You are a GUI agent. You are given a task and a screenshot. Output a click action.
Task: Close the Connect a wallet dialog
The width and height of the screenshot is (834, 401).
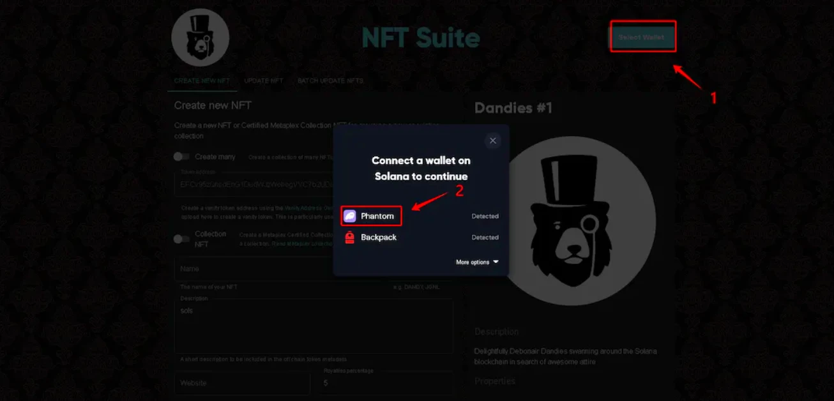point(492,140)
